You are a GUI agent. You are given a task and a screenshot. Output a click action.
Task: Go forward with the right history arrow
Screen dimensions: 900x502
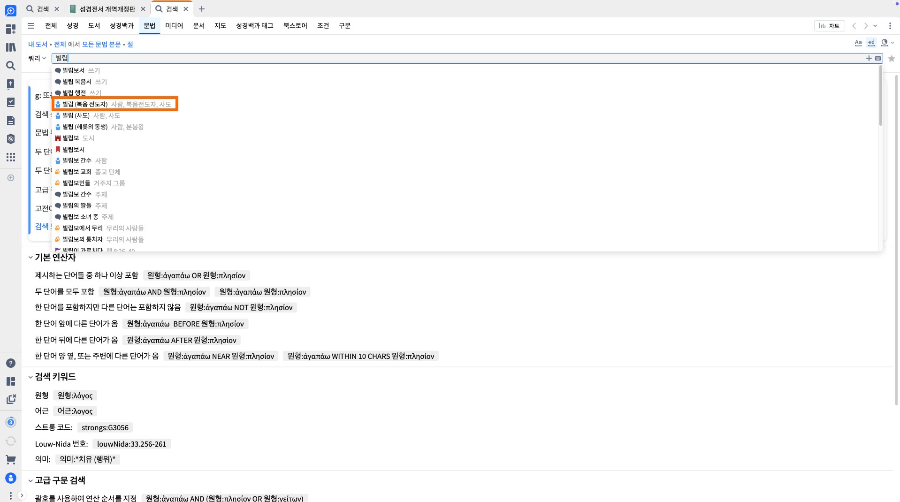click(866, 26)
